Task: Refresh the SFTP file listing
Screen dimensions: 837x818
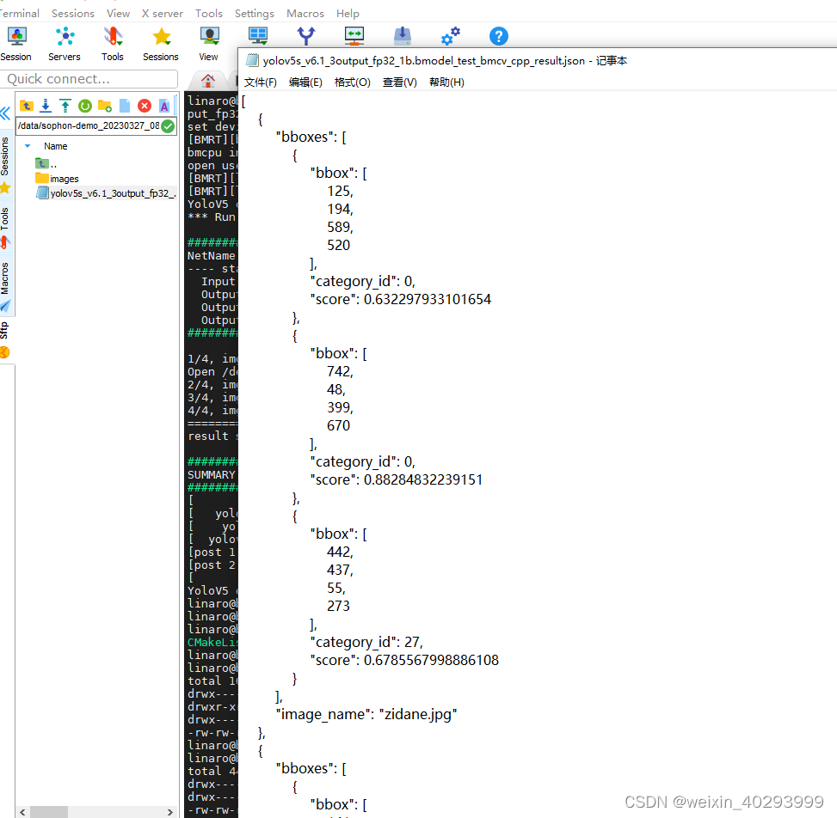Action: click(85, 106)
